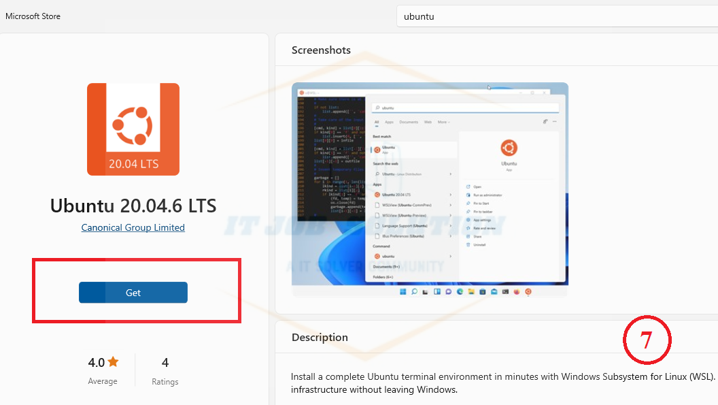
Task: Expand the More dropdown in preview search
Action: pos(443,122)
